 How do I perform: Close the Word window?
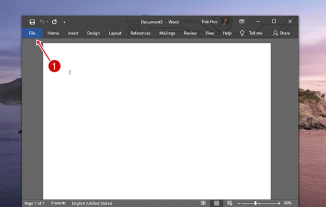point(290,21)
